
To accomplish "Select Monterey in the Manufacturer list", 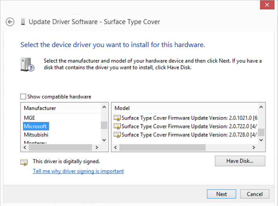I will [35, 142].
